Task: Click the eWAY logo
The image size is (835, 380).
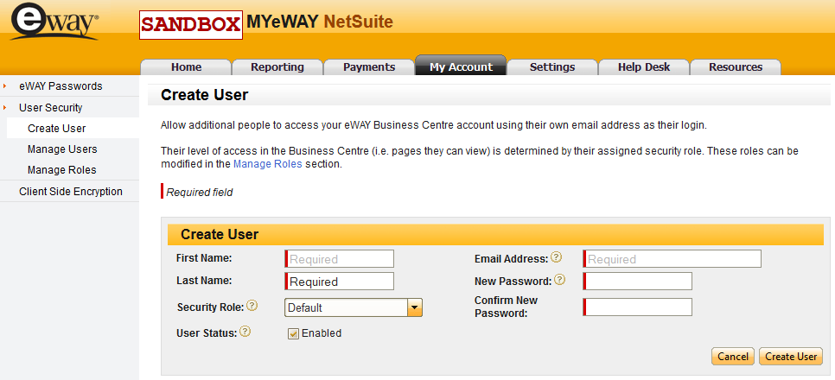Action: click(54, 22)
